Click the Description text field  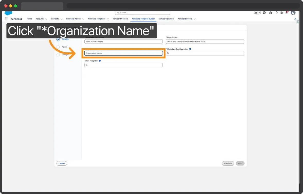(x=205, y=42)
